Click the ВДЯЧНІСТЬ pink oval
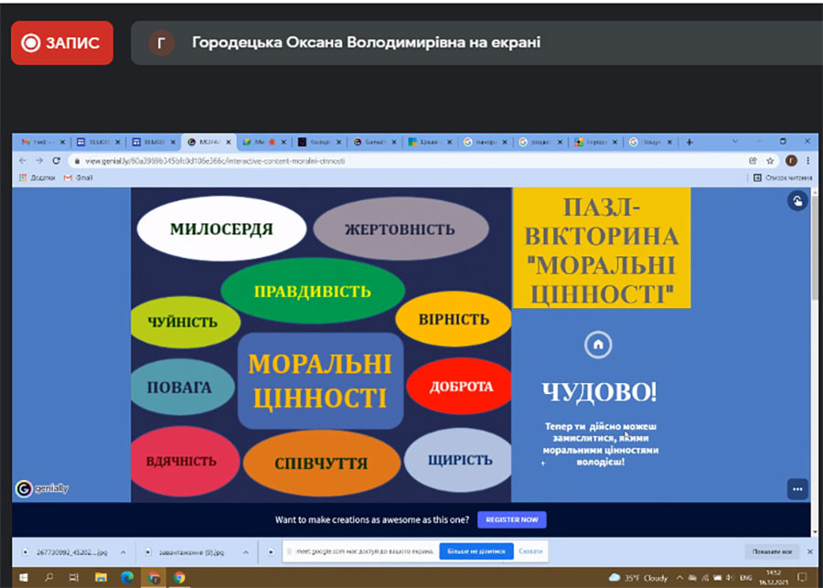Image resolution: width=823 pixels, height=588 pixels. tap(184, 461)
